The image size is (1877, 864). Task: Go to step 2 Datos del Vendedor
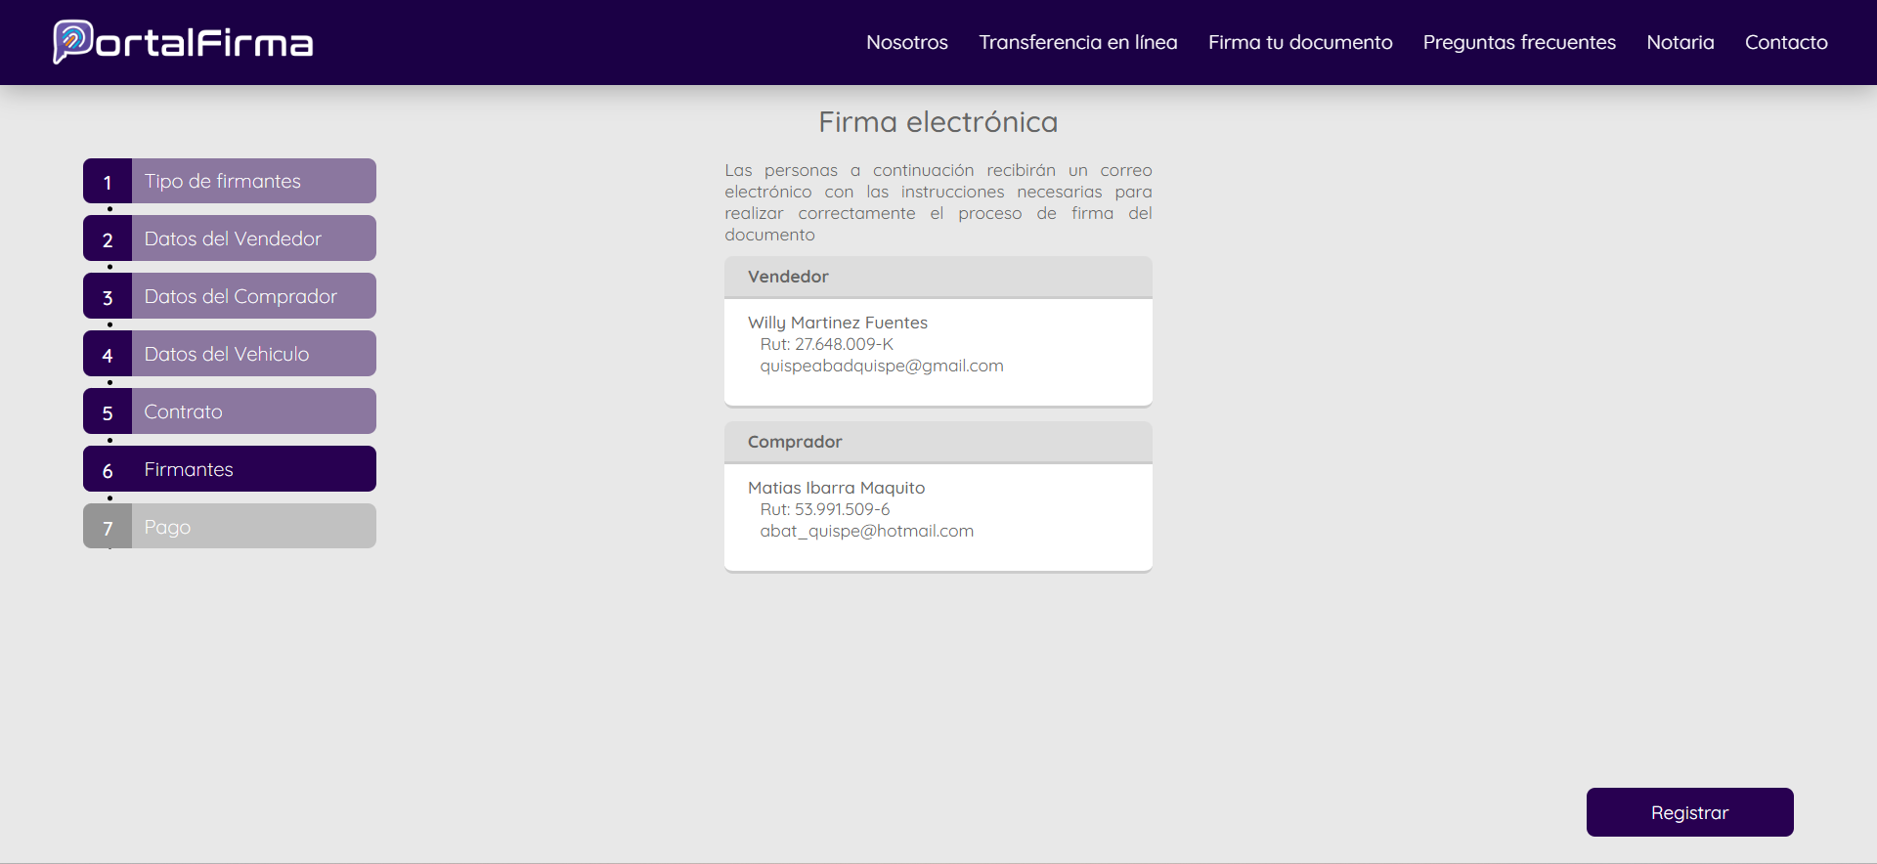coord(230,238)
